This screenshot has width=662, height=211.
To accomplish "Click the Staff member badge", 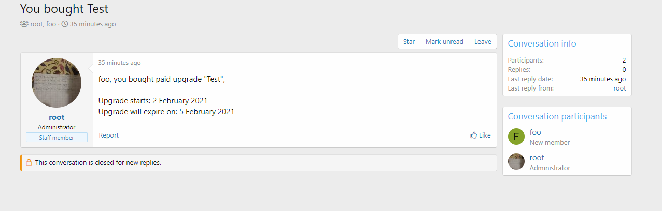I will click(57, 138).
